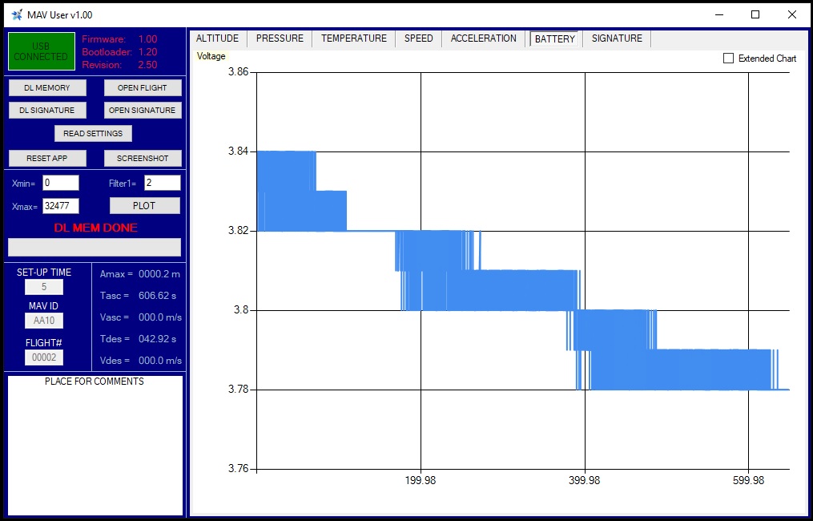The height and width of the screenshot is (521, 813).
Task: Click the 3.86 y-axis label
Action: [239, 71]
